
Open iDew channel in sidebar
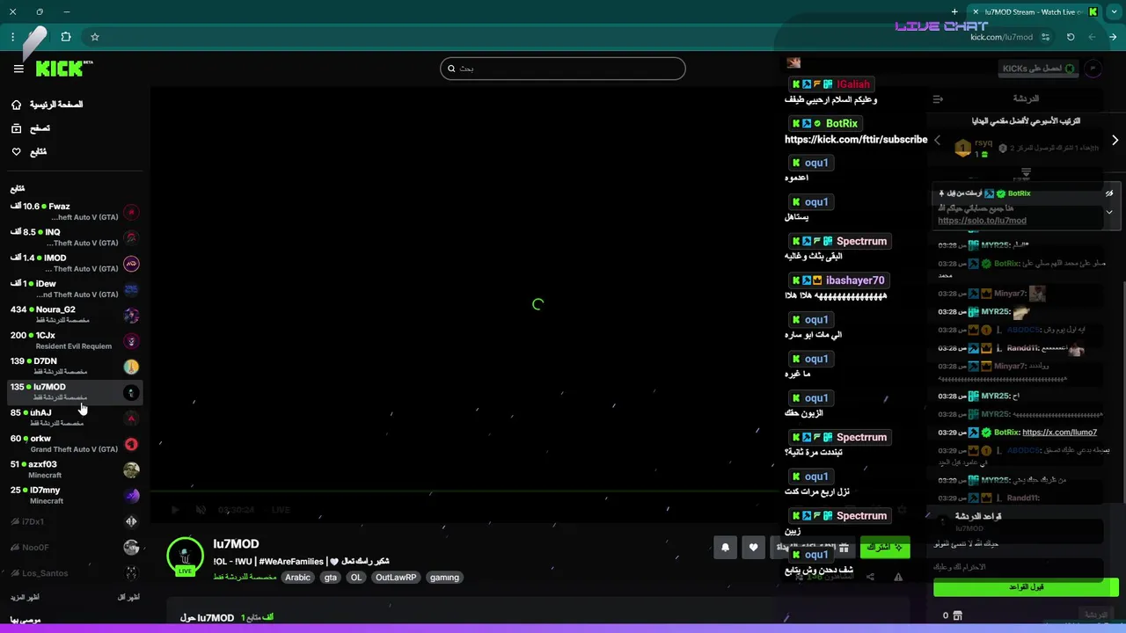point(74,289)
